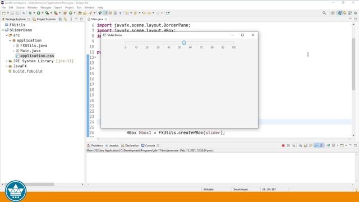Screen dimensions: 359x202
Task: Toggle Word Wrap in the Console toolbar
Action: point(311,145)
